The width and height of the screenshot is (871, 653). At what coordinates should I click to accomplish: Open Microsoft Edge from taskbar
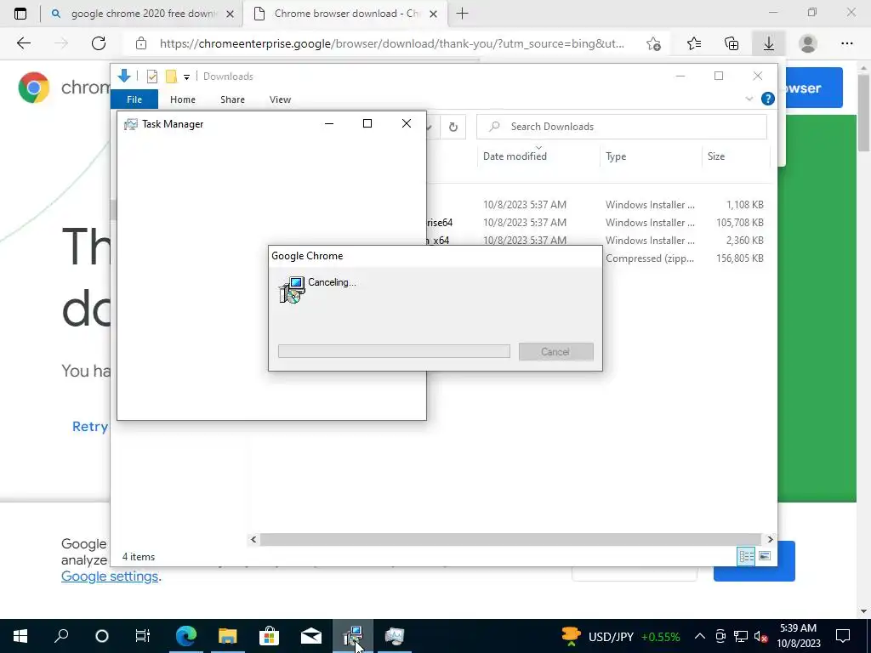coord(186,636)
